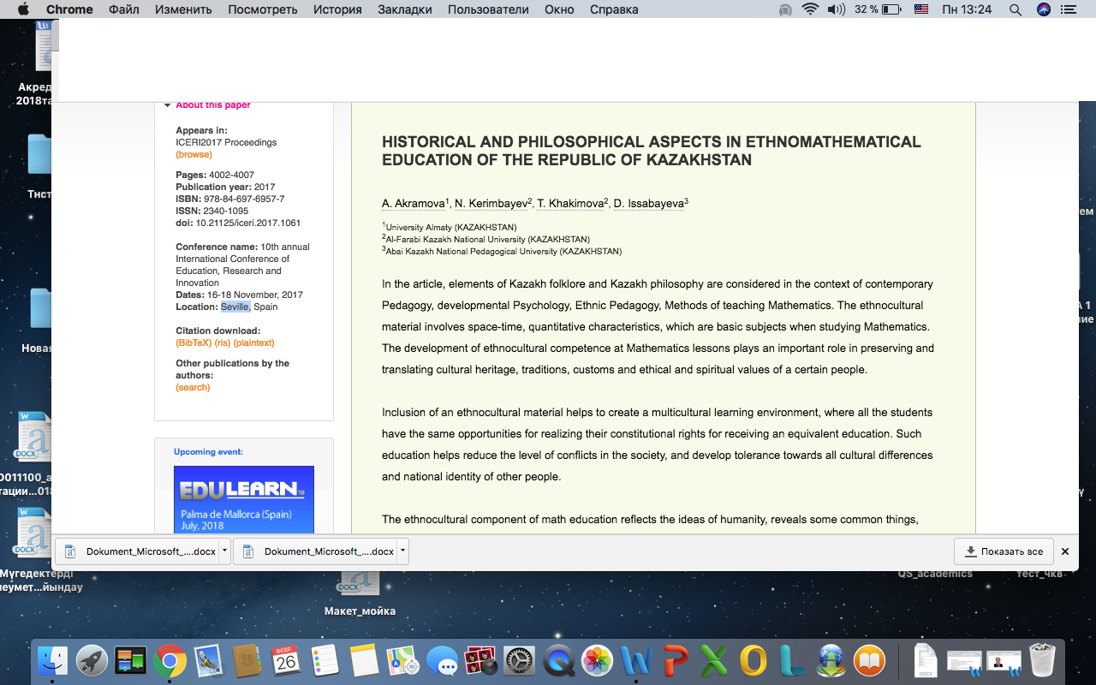1096x685 pixels.
Task: Follow the (browse) proceedings link
Action: (194, 155)
